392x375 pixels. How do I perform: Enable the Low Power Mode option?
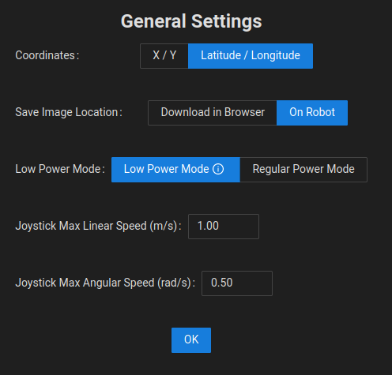point(175,170)
